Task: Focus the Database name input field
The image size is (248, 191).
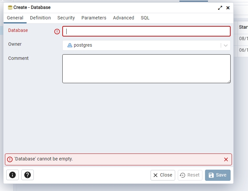Action: click(x=146, y=31)
